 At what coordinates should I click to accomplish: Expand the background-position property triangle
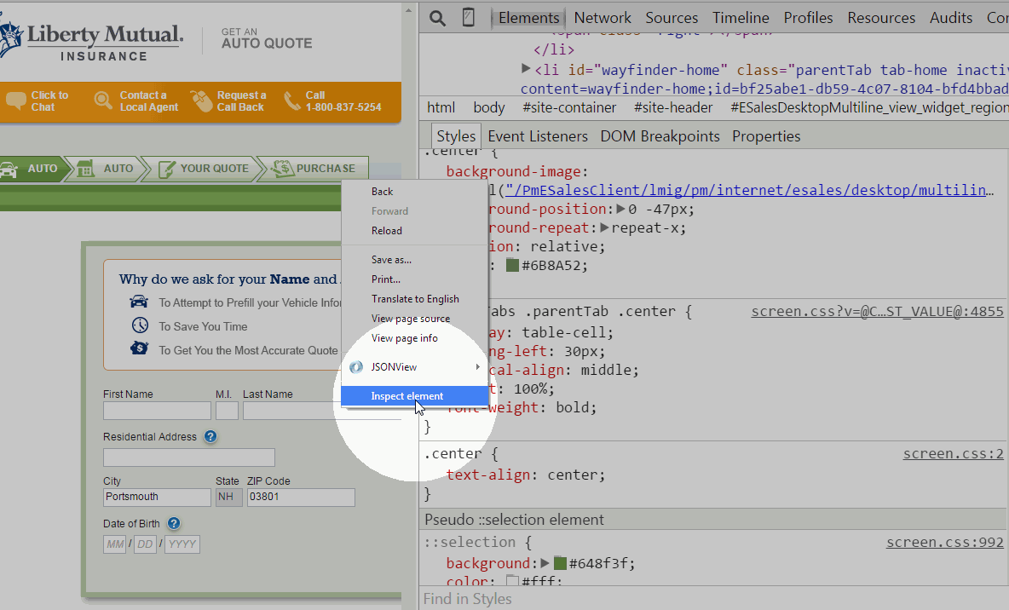coord(621,209)
